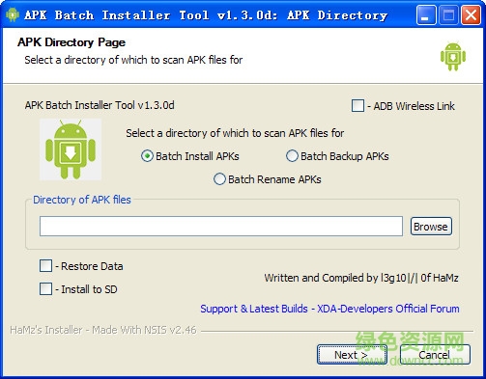The image size is (486, 379).
Task: Enable the ADB Wireless Link checkbox
Action: point(357,105)
